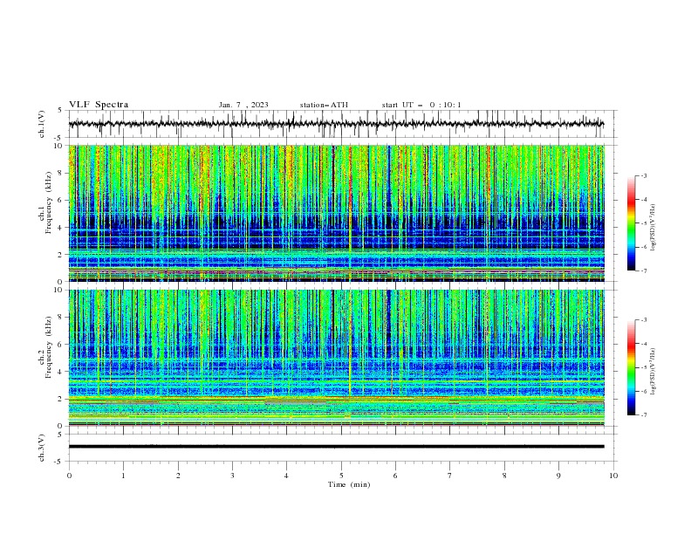
Task: Click the ch.1 spectrogram color scale bar
Action: (x=631, y=223)
